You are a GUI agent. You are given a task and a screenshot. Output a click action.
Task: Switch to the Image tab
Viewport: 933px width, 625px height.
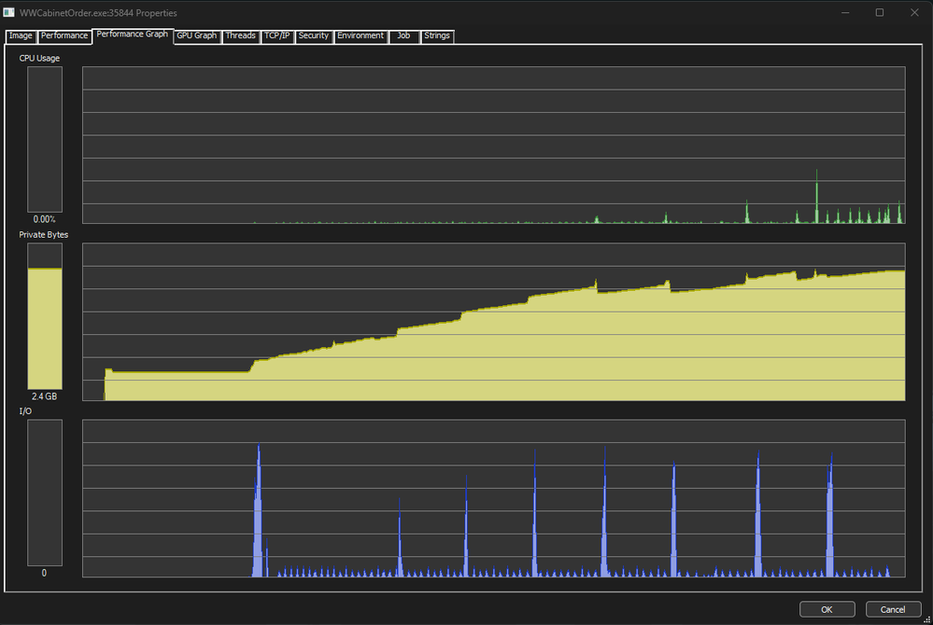tap(21, 36)
